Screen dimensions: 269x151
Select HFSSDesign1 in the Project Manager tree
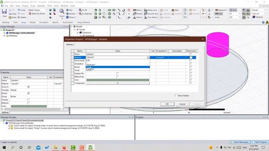pyautogui.click(x=22, y=33)
